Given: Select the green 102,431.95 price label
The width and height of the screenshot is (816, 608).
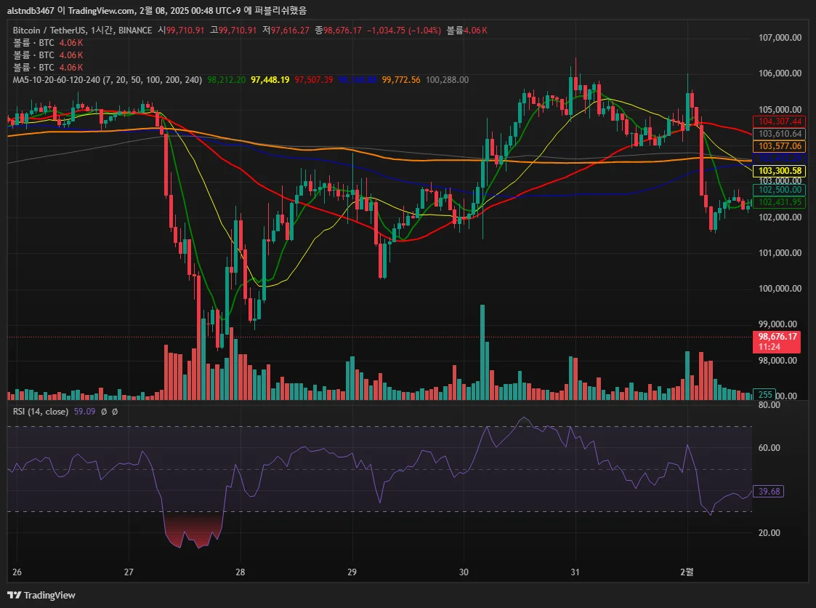Looking at the screenshot, I should [779, 202].
